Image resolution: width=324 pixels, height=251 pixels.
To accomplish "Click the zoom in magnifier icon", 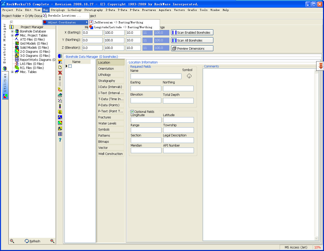I will coord(12,241).
